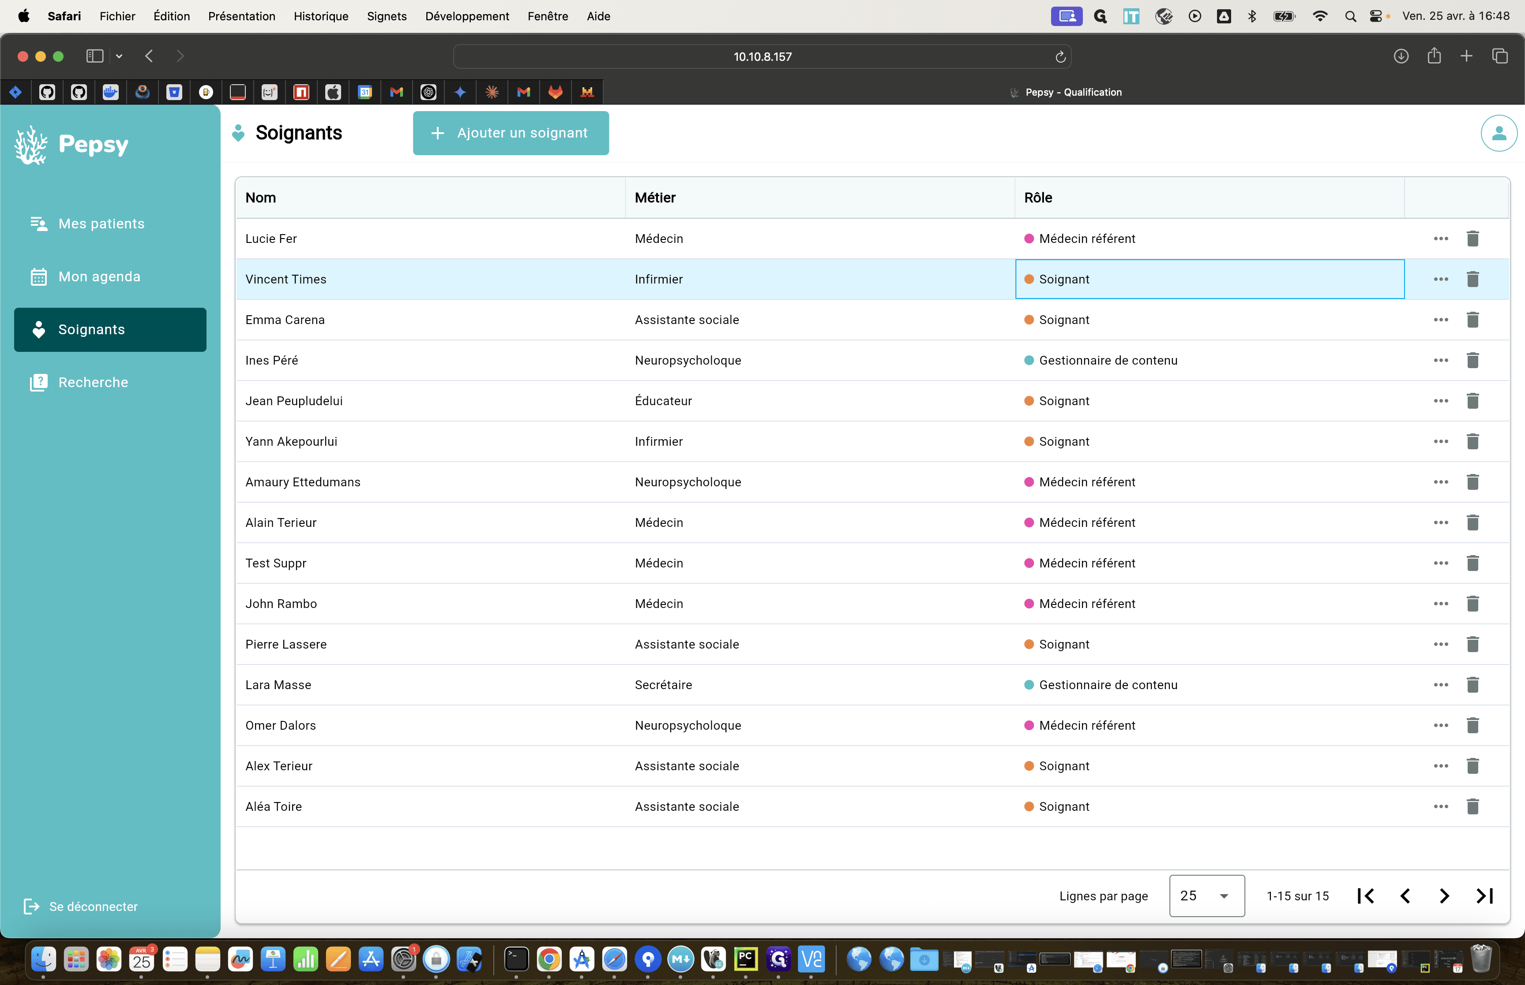Show the Safari tab overview
Screen dimensions: 1525x985
pyautogui.click(x=1500, y=56)
